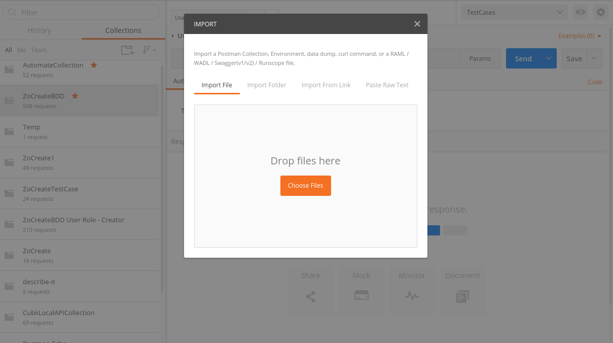Click the Choose Files button
The image size is (613, 343).
point(305,186)
